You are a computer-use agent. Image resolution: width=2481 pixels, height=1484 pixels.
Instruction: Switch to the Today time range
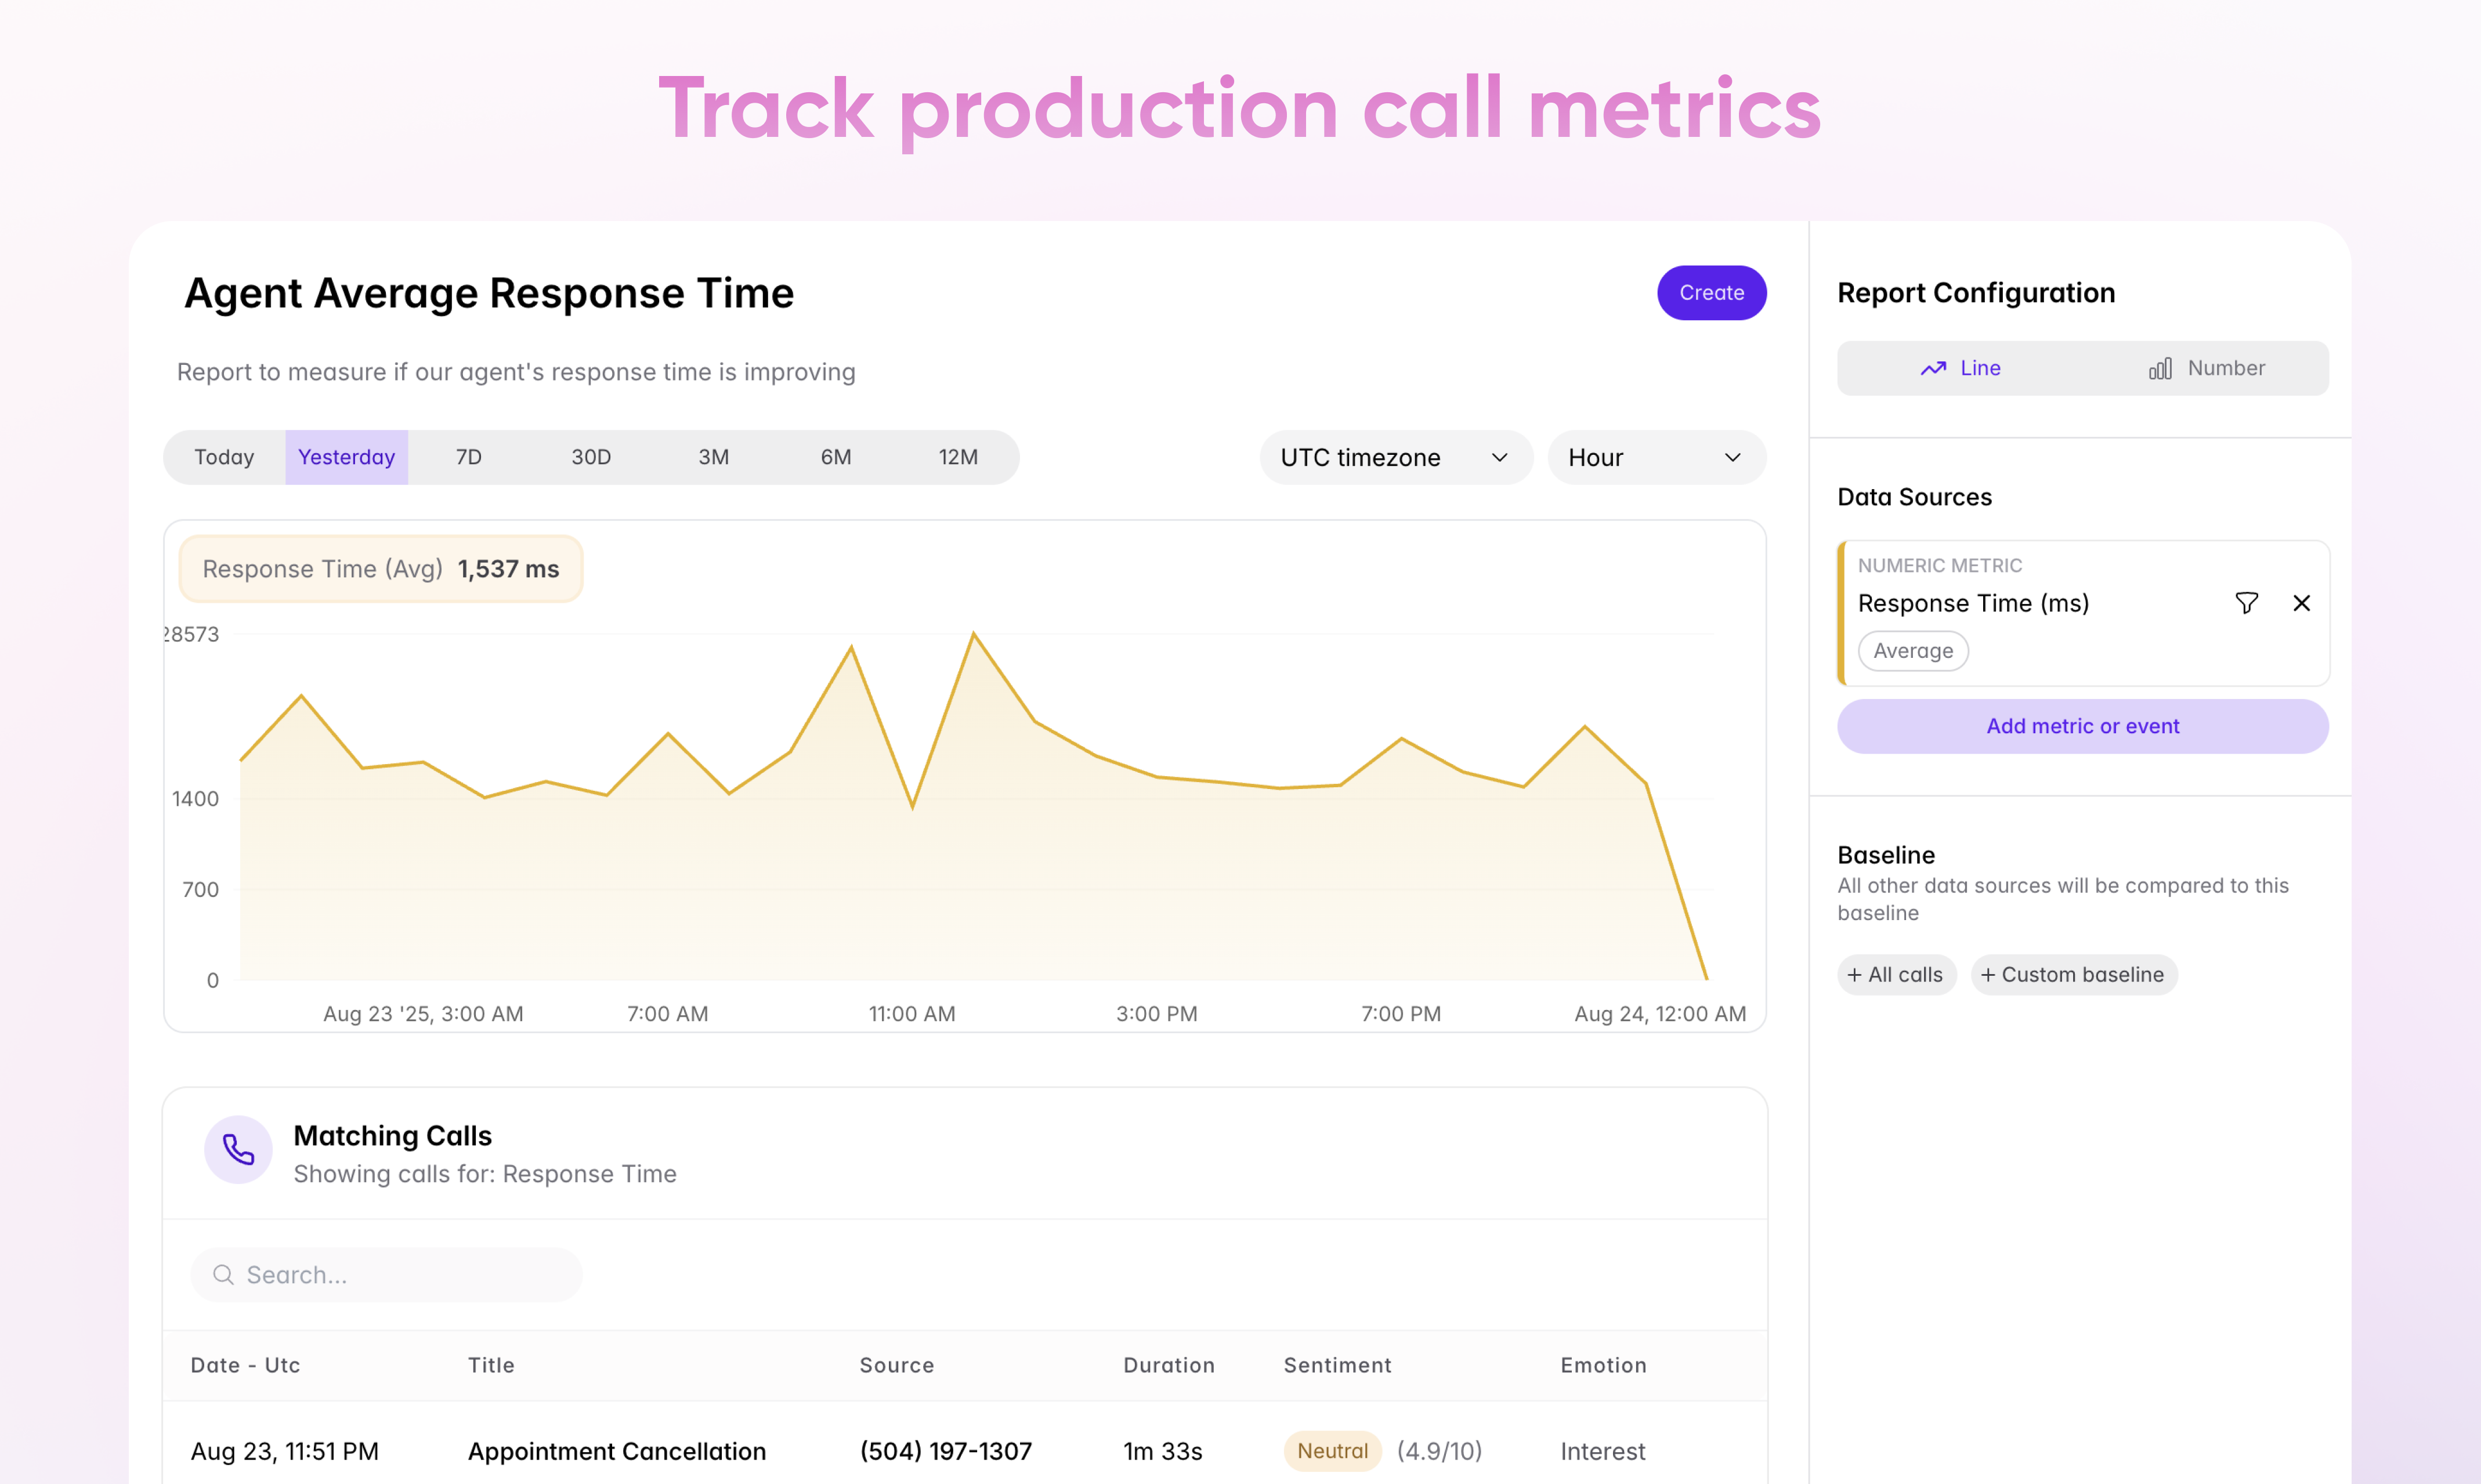[224, 458]
